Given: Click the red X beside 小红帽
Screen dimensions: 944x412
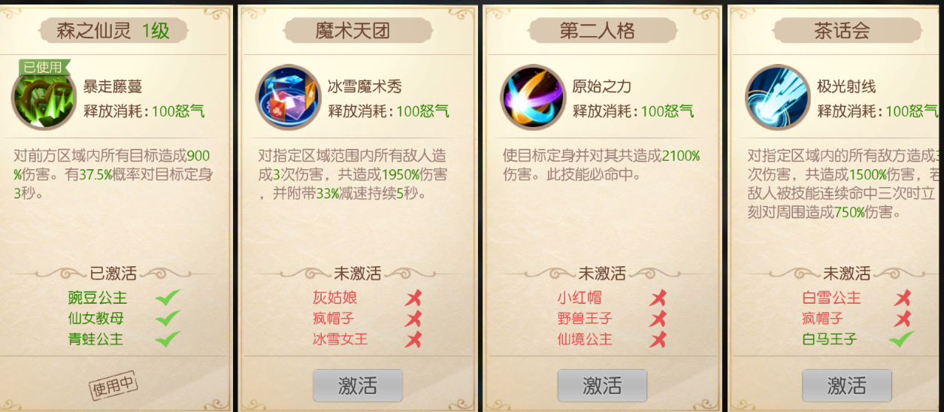Looking at the screenshot, I should point(658,298).
